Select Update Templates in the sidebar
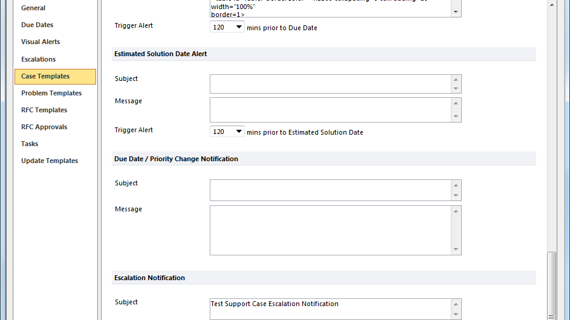The height and width of the screenshot is (320, 570). pos(50,161)
